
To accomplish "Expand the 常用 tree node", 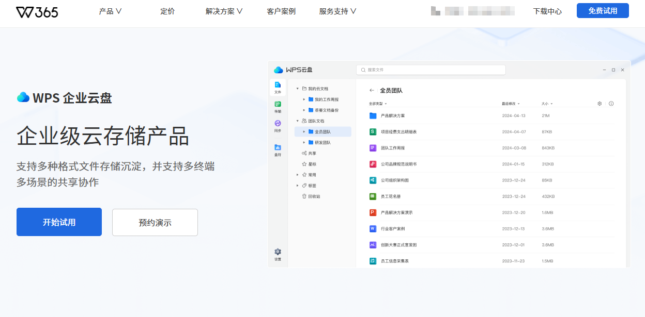I will pos(297,175).
